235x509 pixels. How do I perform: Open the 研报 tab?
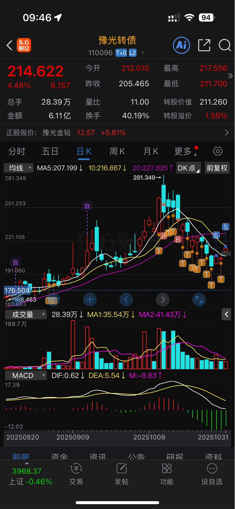coord(175,456)
